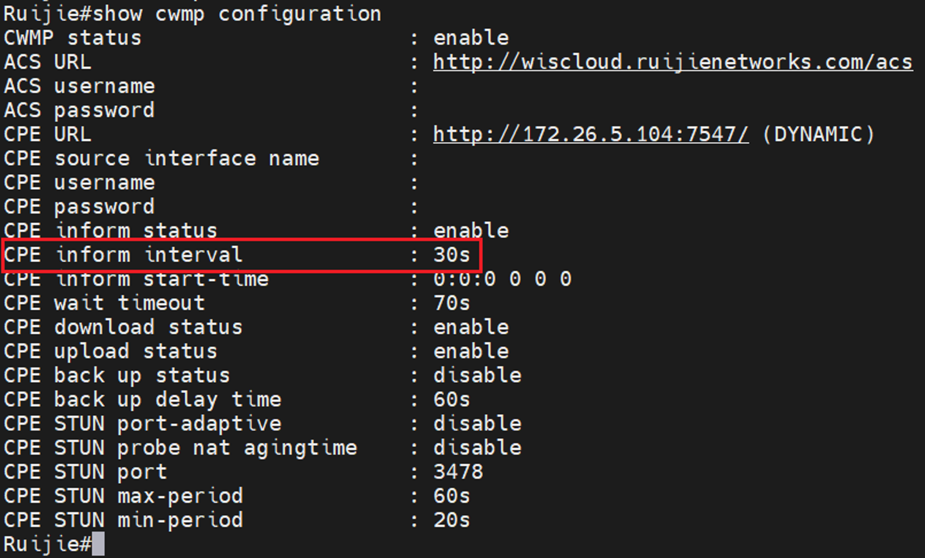
Task: Click the CPE upload status enable value
Action: (471, 351)
